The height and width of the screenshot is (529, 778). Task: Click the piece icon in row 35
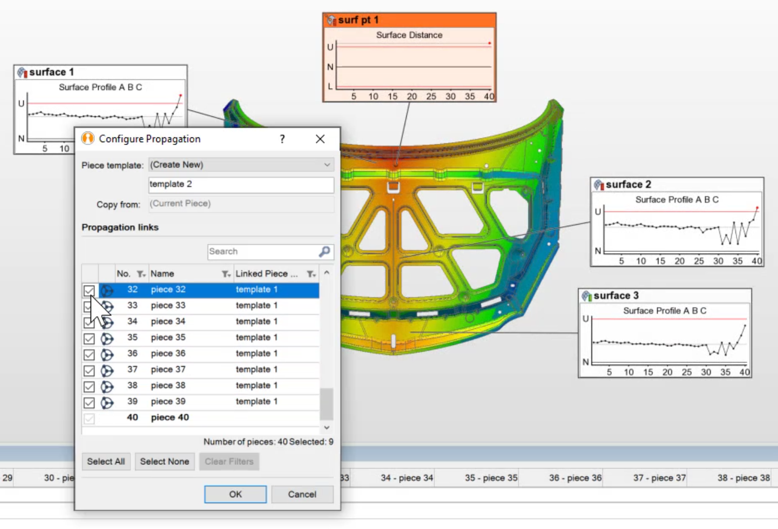coord(107,338)
